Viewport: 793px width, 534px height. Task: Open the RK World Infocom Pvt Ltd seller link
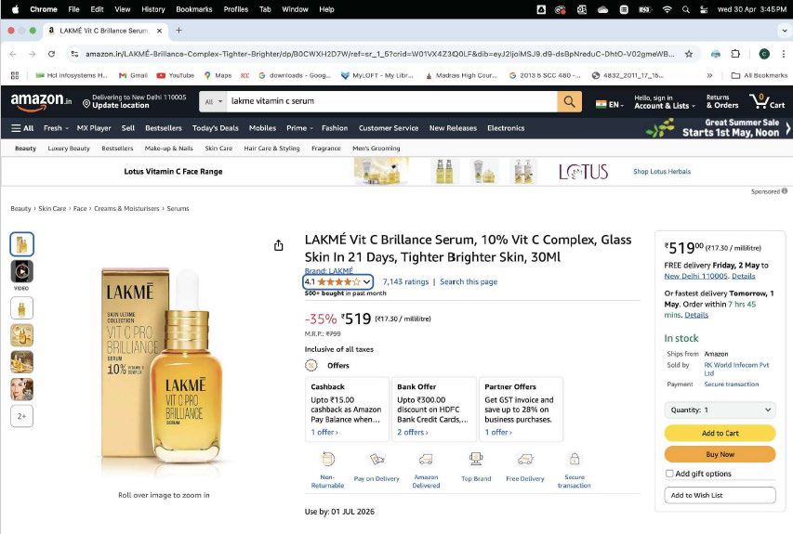tap(736, 369)
